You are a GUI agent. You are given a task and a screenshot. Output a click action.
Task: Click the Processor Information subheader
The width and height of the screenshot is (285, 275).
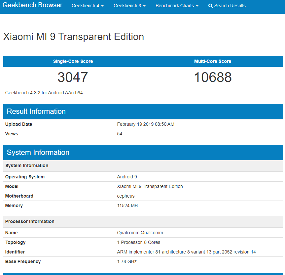tap(143, 221)
